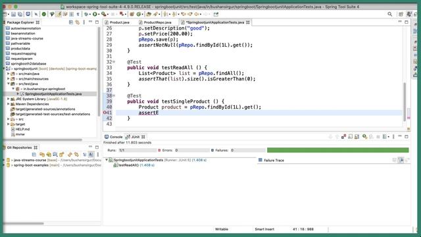Expand Maven Dependencies node

coord(9,104)
